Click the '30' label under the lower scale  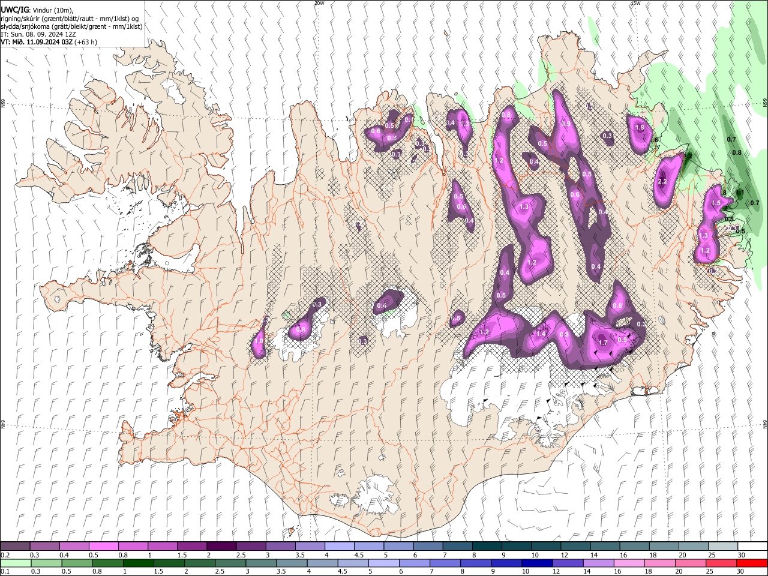tap(742, 571)
